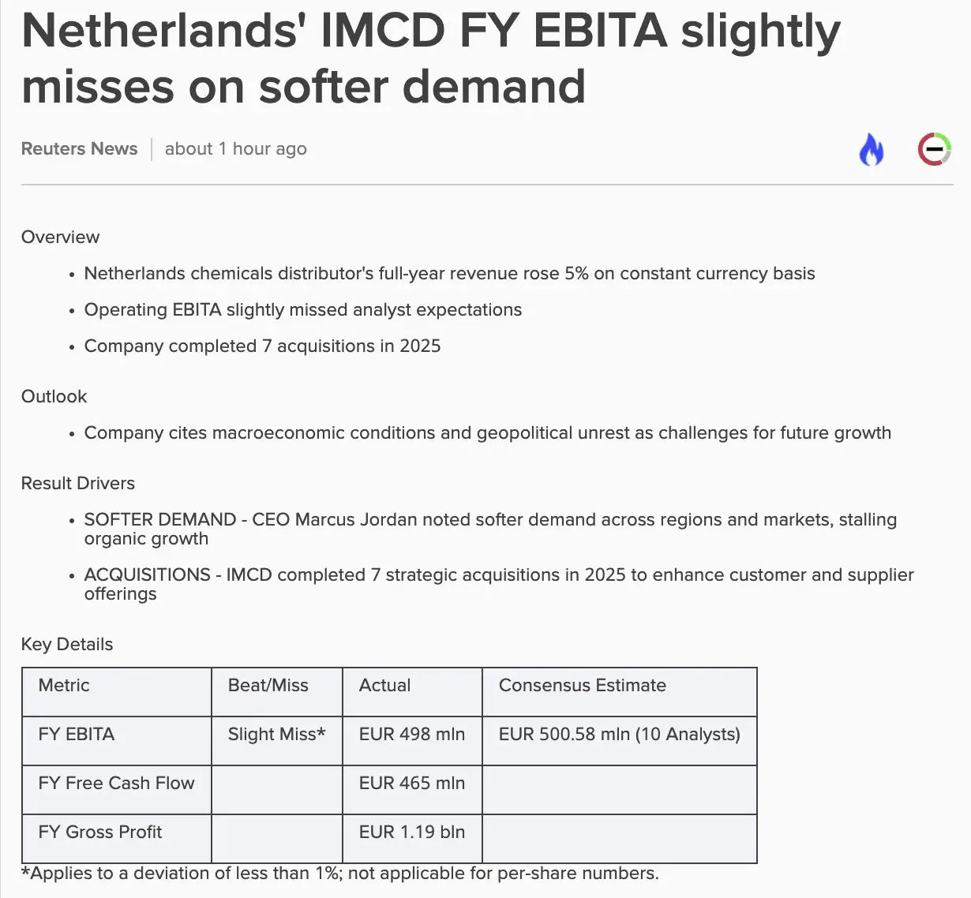Screen dimensions: 971x898
Task: Click the Actual column header
Action: pyautogui.click(x=384, y=685)
